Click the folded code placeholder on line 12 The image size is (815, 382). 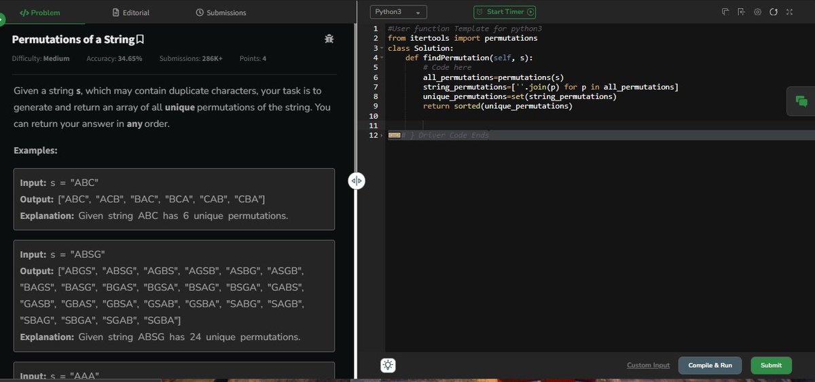pos(394,136)
